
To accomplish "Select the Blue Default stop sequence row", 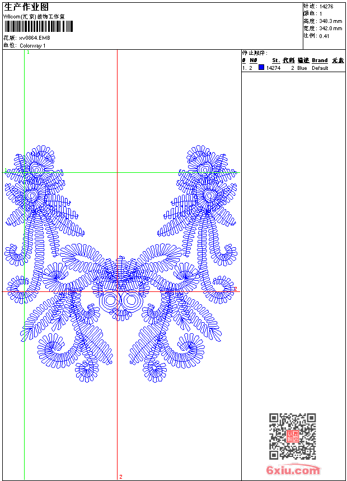I will 292,68.
